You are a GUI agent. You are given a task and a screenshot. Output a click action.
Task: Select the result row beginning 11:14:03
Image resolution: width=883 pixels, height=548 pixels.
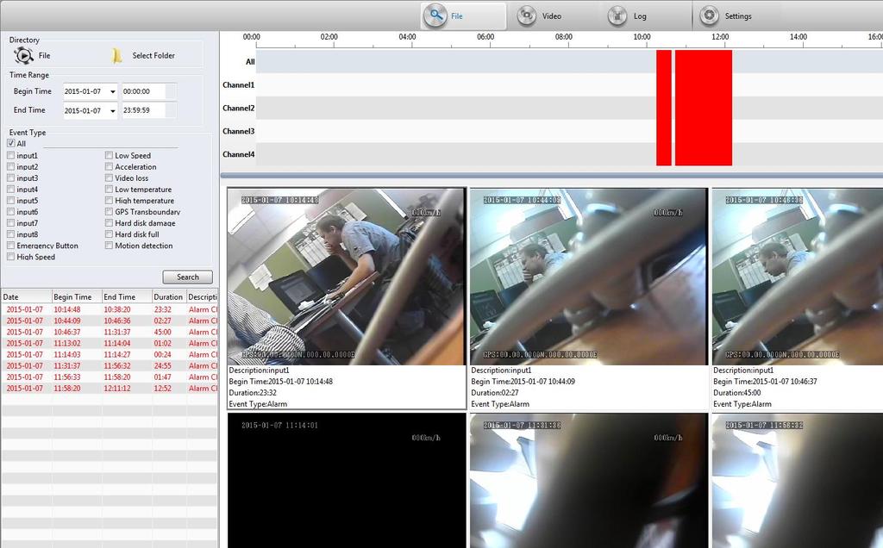tap(110, 354)
